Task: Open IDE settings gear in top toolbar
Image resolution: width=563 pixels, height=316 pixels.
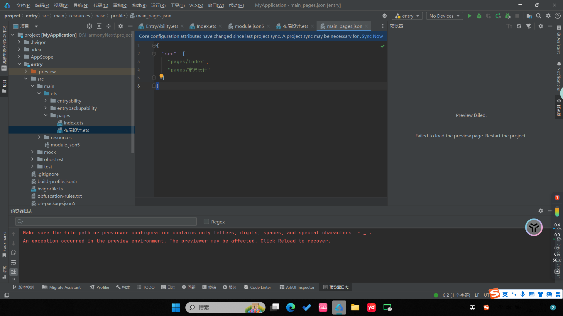Action: (x=548, y=16)
